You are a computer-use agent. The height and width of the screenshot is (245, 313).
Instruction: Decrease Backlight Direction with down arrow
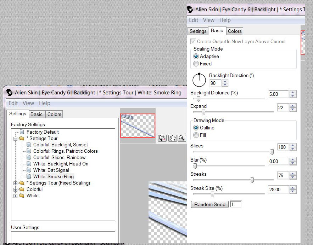(x=225, y=85)
